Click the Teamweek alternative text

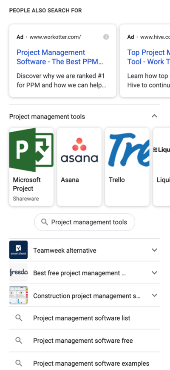point(65,250)
